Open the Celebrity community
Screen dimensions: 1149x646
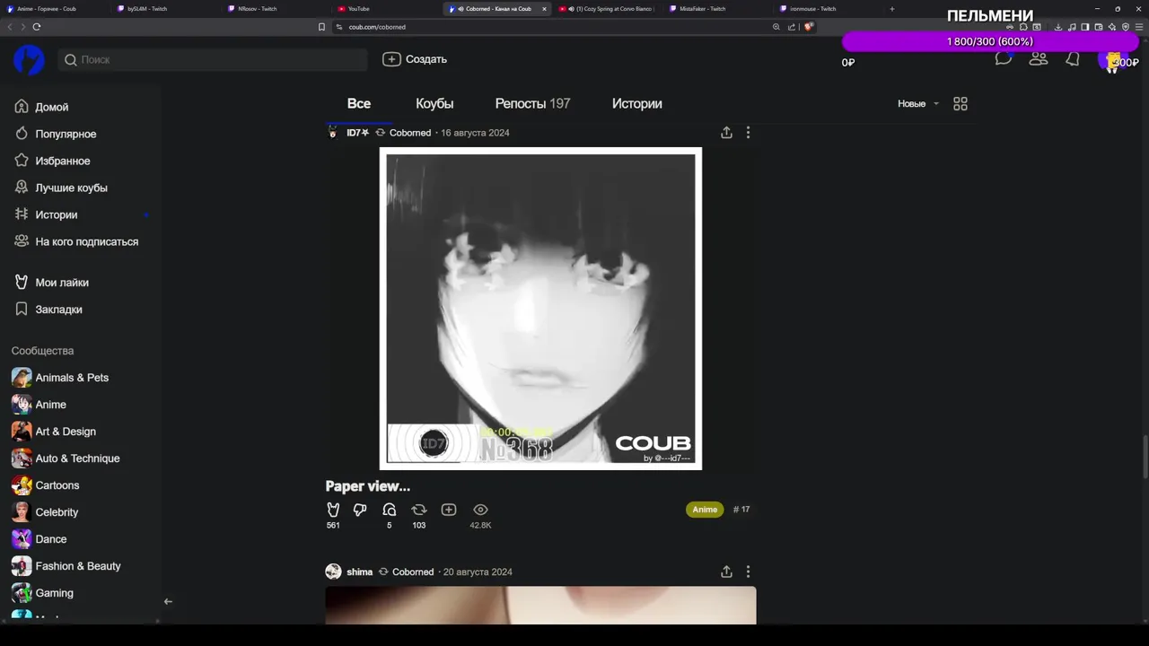click(x=45, y=512)
